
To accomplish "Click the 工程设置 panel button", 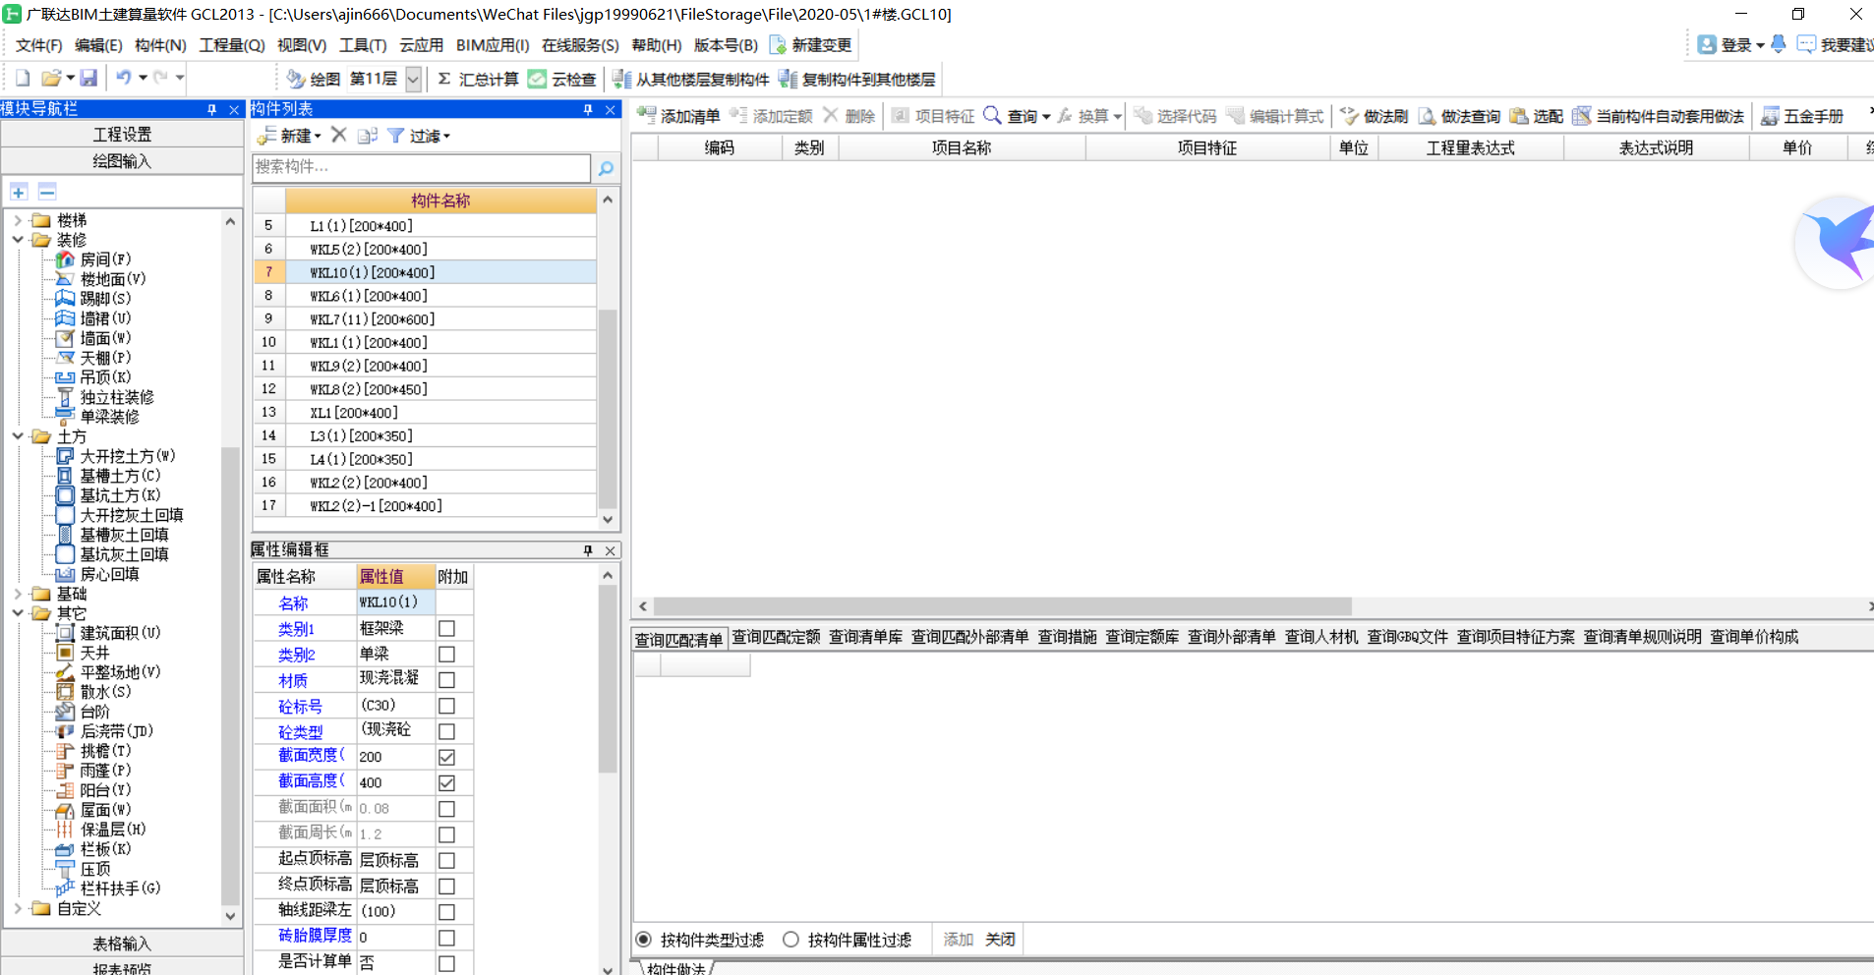I will click(x=122, y=135).
